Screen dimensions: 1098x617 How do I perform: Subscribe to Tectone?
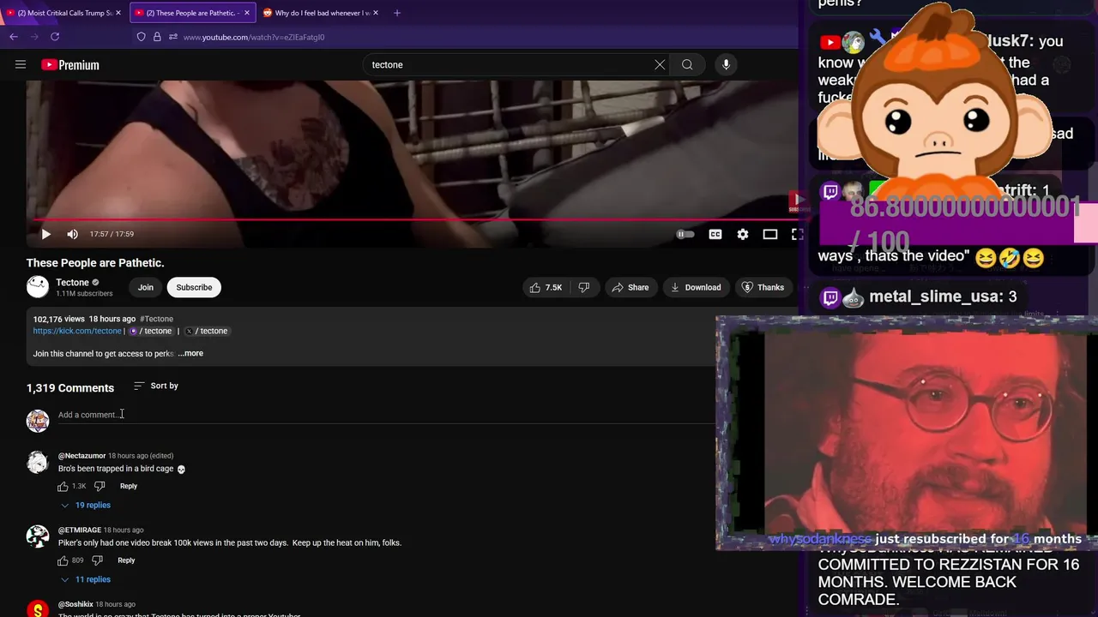194,287
